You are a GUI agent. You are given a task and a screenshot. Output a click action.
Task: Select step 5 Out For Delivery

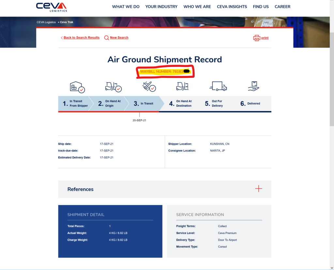pyautogui.click(x=214, y=103)
